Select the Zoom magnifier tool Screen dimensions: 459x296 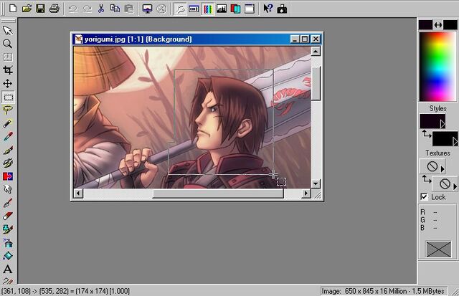point(8,44)
